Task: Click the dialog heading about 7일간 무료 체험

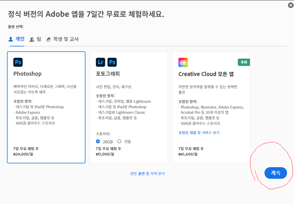Action: click(x=86, y=14)
